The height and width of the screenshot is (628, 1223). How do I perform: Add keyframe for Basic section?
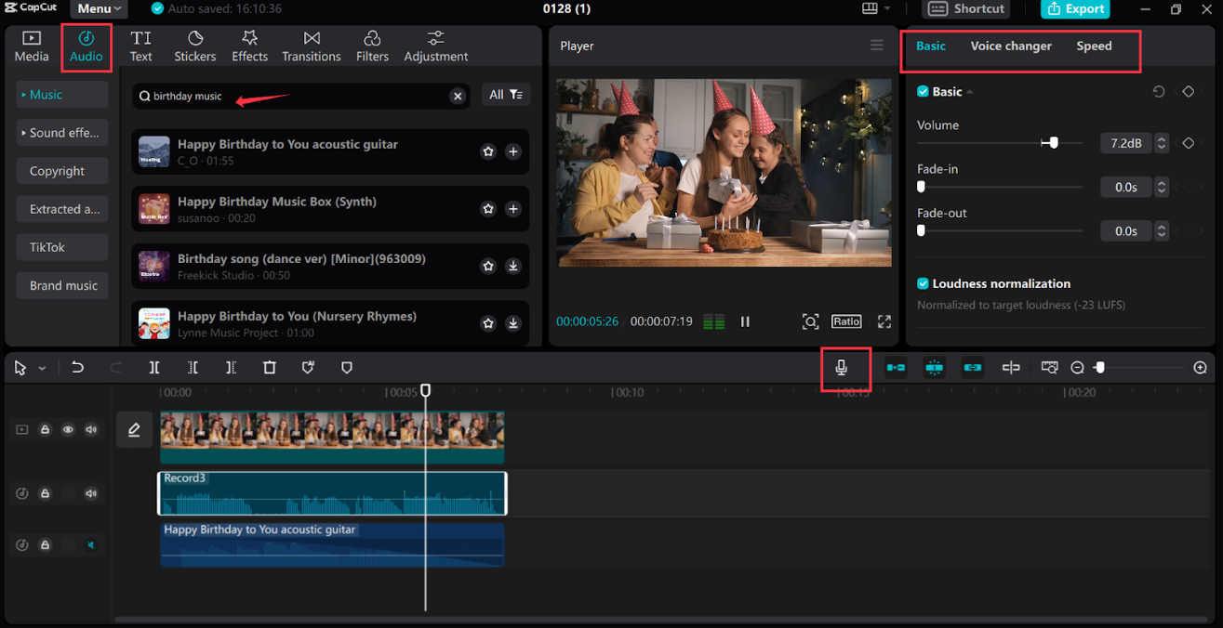tap(1188, 92)
